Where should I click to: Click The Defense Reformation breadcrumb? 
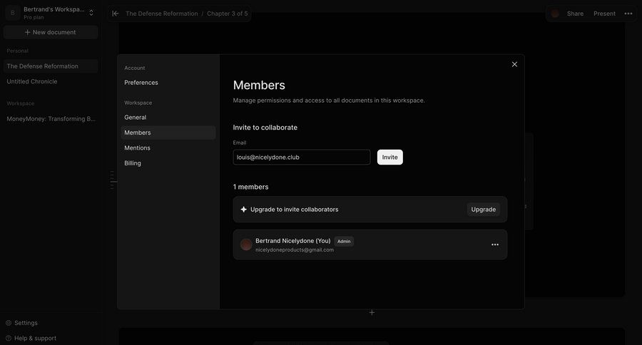pyautogui.click(x=162, y=14)
